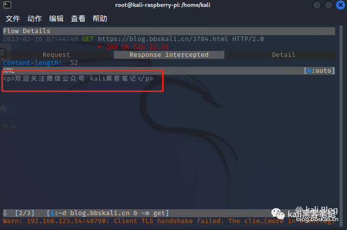Click the blue close window button
The image size is (347, 230).
pyautogui.click(x=341, y=5)
